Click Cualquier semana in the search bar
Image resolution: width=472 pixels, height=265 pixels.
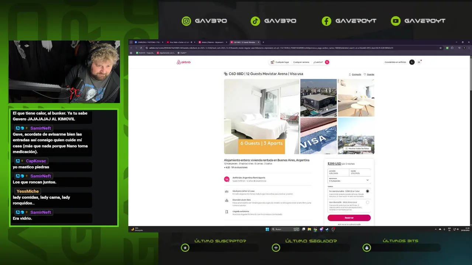click(301, 62)
